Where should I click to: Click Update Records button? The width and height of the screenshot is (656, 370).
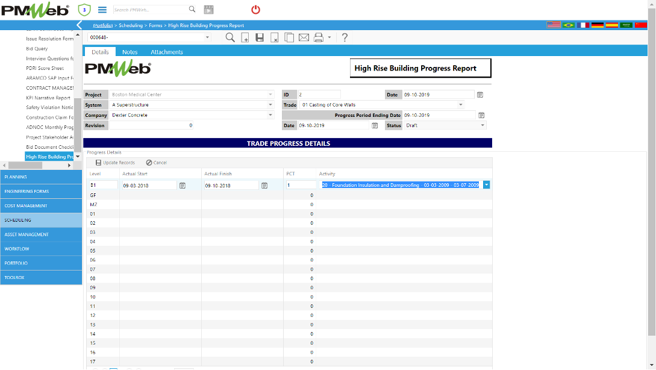pos(115,163)
